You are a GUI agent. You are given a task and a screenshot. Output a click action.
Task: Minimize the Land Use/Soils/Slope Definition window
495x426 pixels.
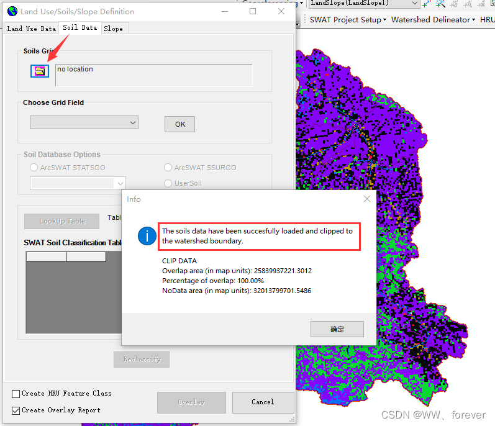pos(225,11)
